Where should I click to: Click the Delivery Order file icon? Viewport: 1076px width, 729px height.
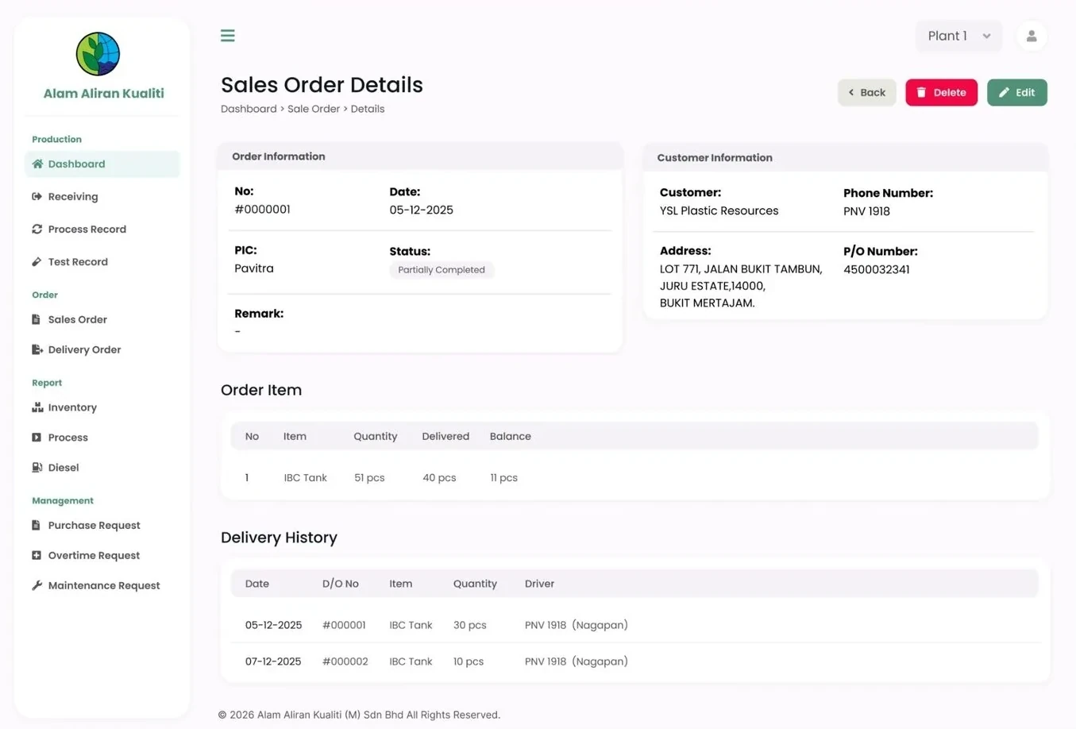pyautogui.click(x=37, y=349)
